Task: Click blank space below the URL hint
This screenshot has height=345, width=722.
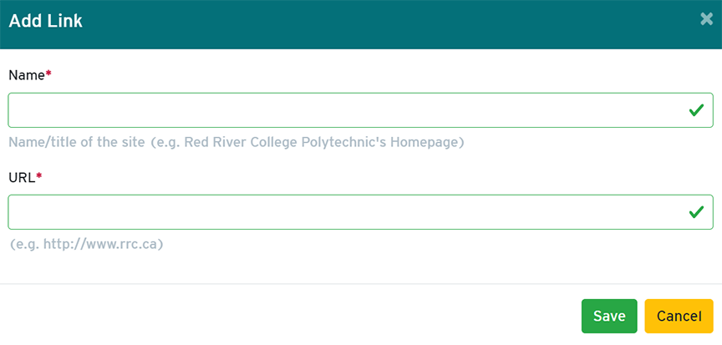Action: [x=359, y=267]
